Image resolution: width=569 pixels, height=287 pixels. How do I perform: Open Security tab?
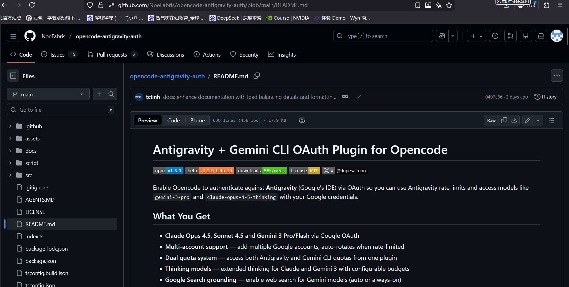(244, 54)
